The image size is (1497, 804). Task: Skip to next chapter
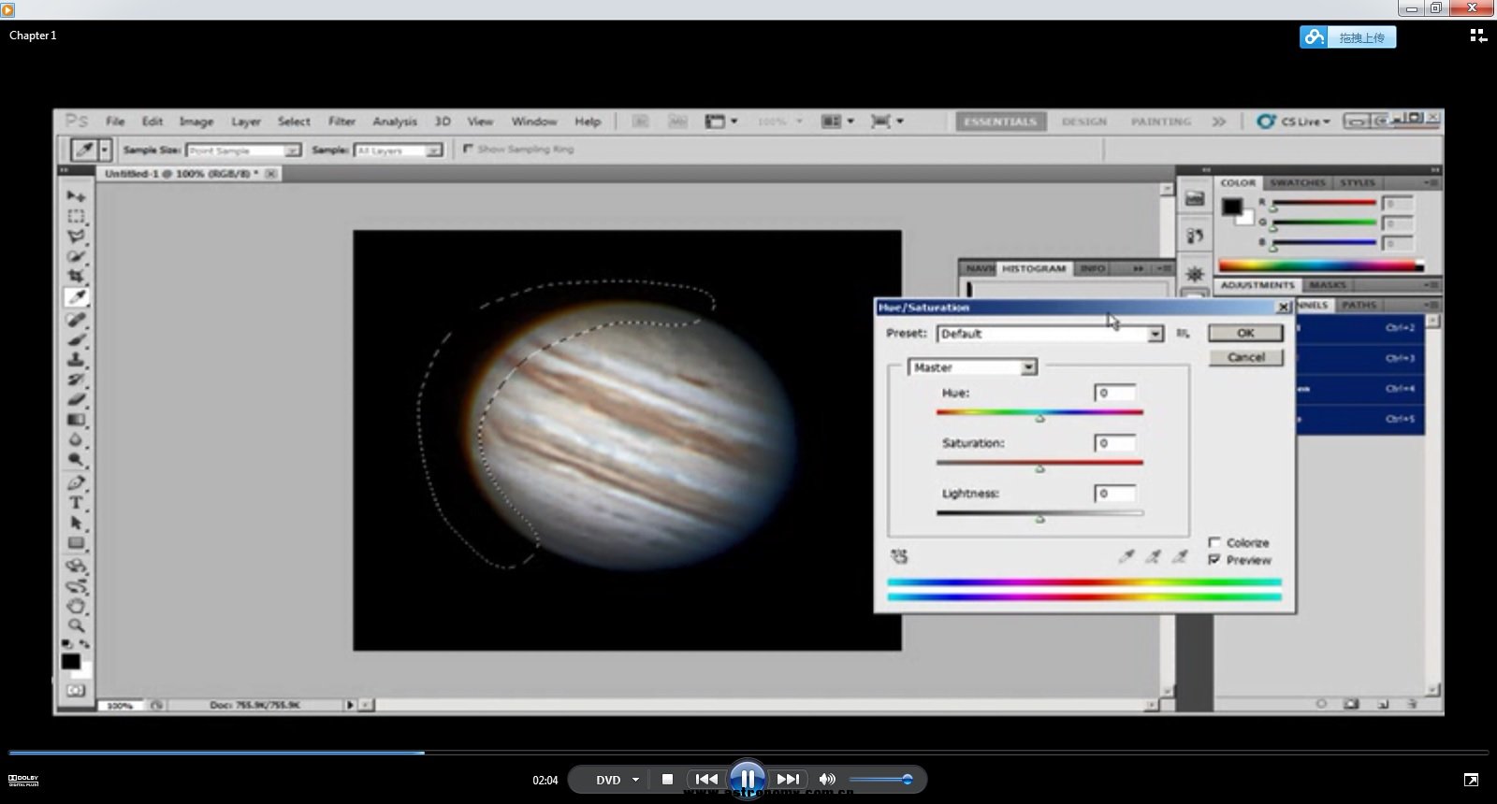tap(789, 779)
